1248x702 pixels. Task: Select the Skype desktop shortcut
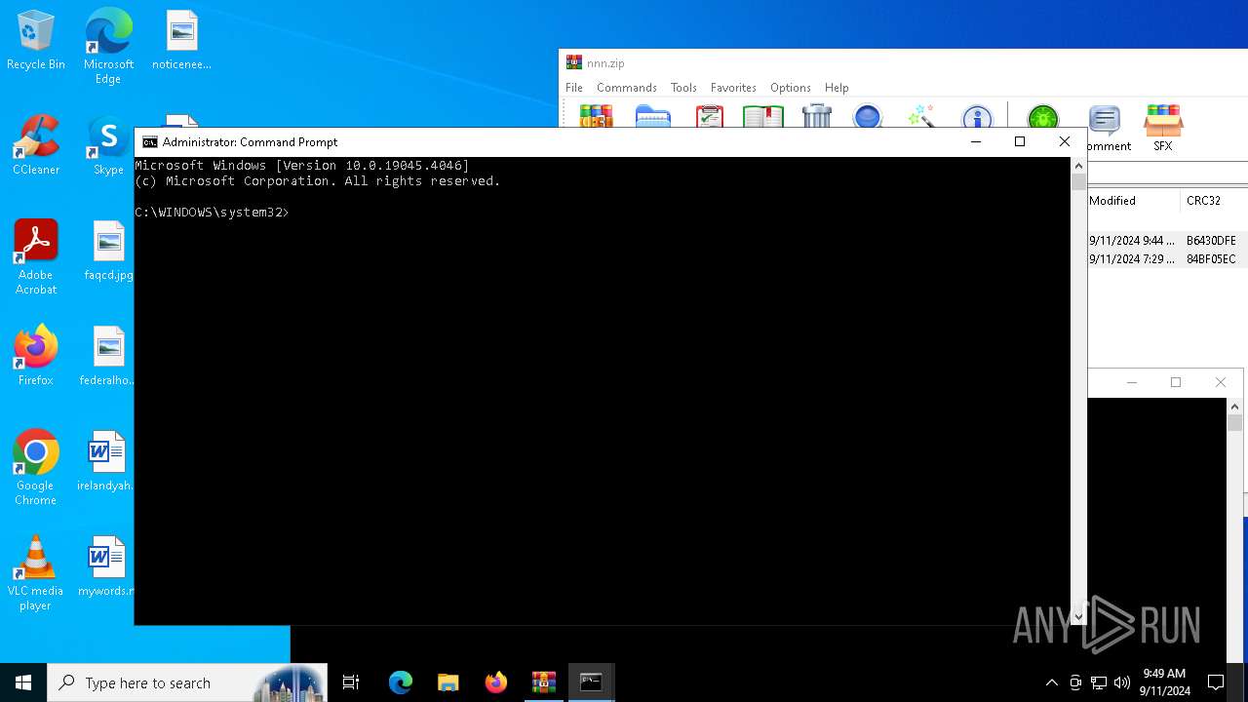click(108, 146)
